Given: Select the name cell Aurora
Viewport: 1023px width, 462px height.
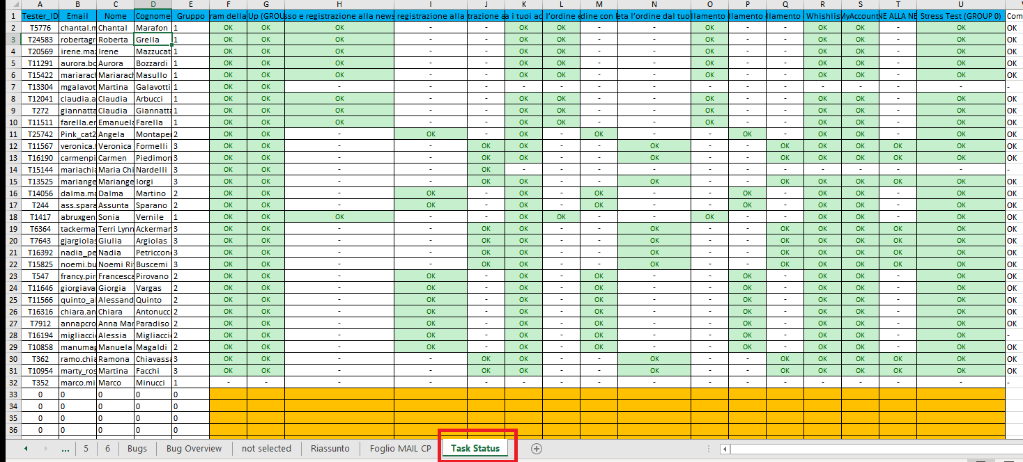Looking at the screenshot, I should click(115, 63).
